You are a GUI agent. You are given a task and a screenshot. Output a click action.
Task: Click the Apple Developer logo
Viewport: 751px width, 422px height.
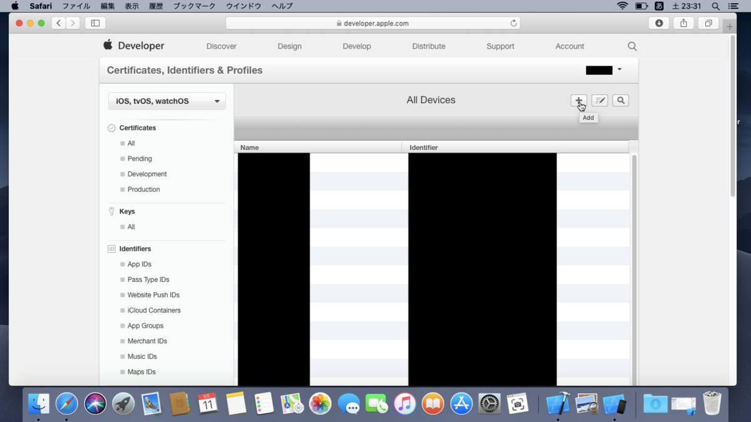pos(134,46)
